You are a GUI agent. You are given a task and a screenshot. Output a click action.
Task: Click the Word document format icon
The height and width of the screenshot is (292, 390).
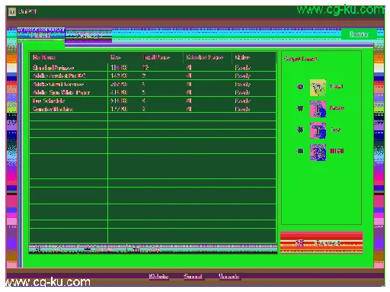coord(318,88)
